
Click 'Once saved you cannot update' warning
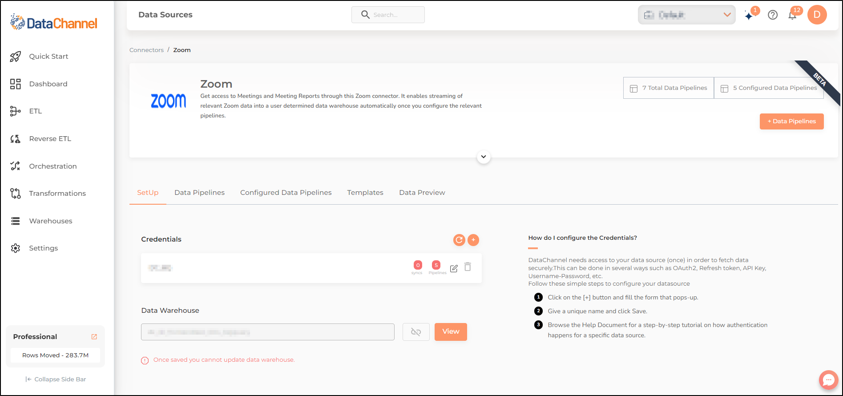(x=224, y=360)
